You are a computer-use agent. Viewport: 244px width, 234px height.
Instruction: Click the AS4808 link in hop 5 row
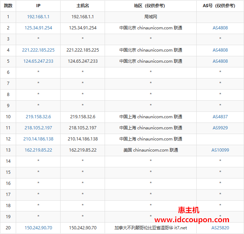click(x=220, y=61)
